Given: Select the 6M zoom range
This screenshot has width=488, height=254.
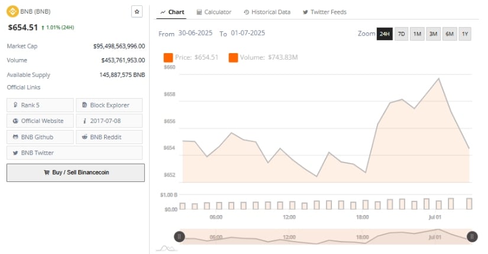Looking at the screenshot, I should [450, 34].
